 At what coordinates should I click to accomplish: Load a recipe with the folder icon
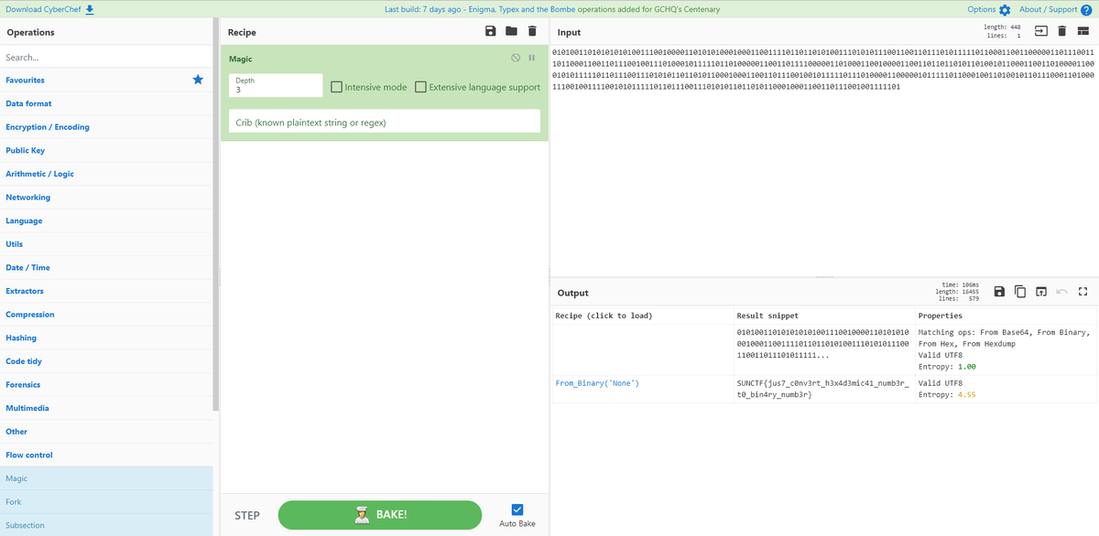[511, 31]
